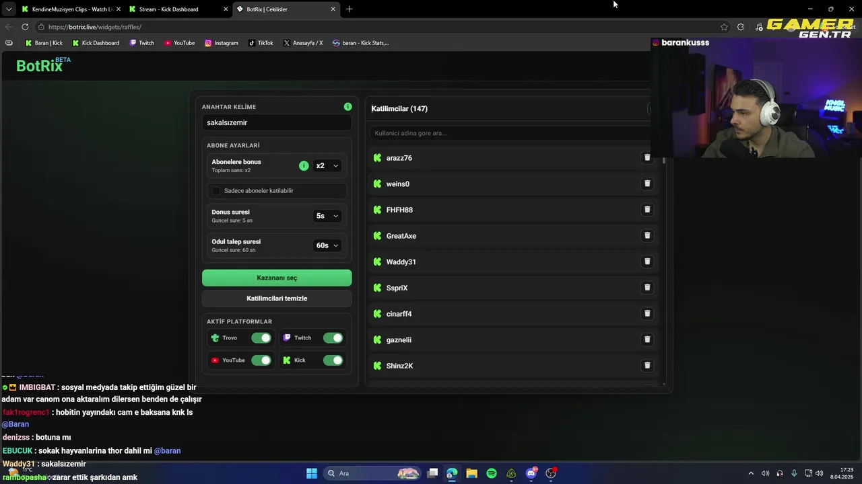The width and height of the screenshot is (862, 484).
Task: Click the keyword field containing sakalsızemir
Action: [x=277, y=122]
